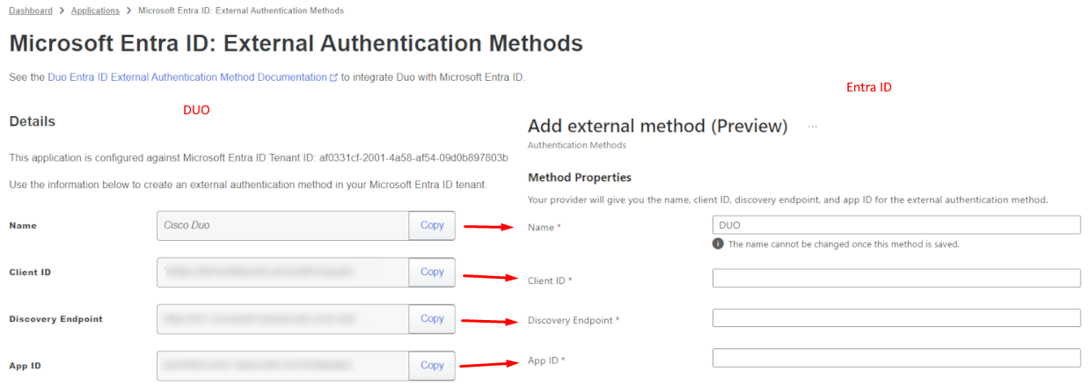Click the blurred Duo Discovery Endpoint field

(282, 319)
